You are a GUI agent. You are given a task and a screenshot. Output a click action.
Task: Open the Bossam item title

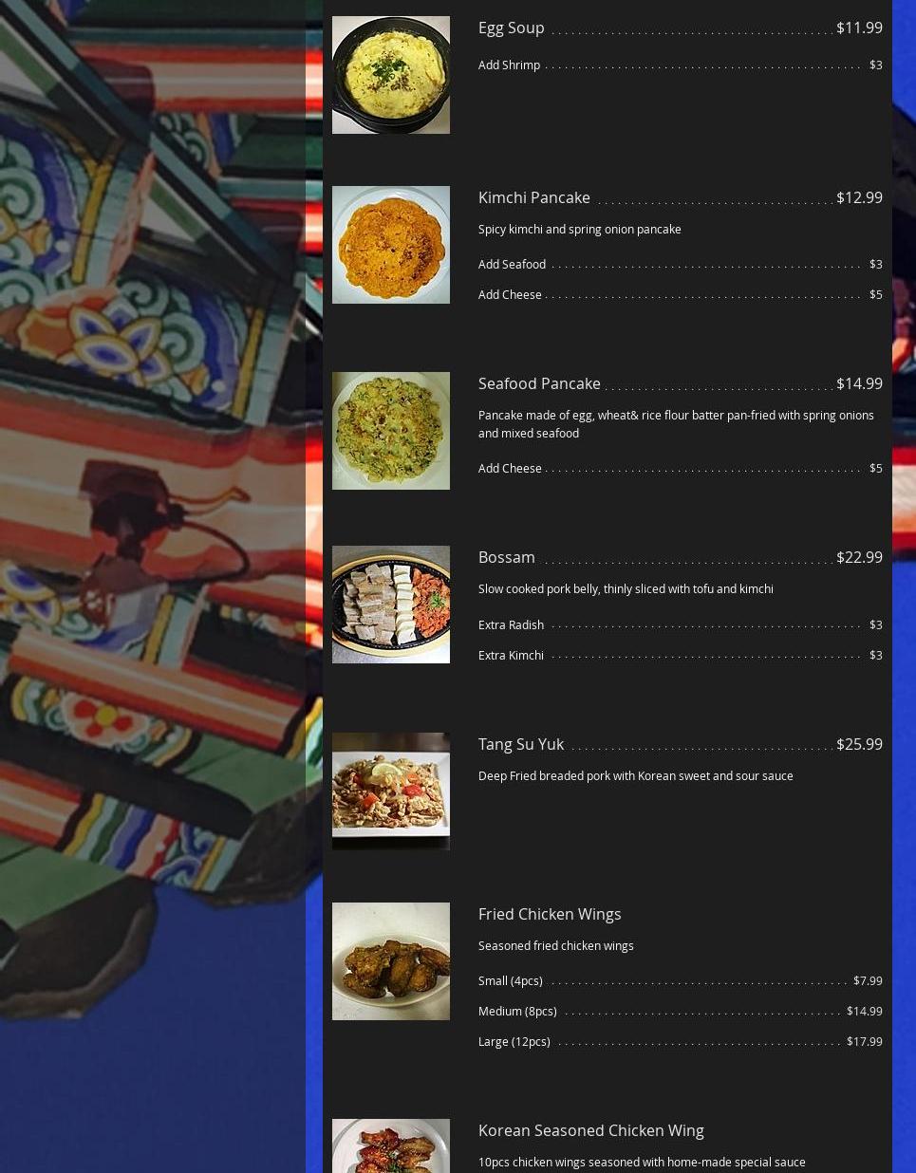pyautogui.click(x=507, y=557)
